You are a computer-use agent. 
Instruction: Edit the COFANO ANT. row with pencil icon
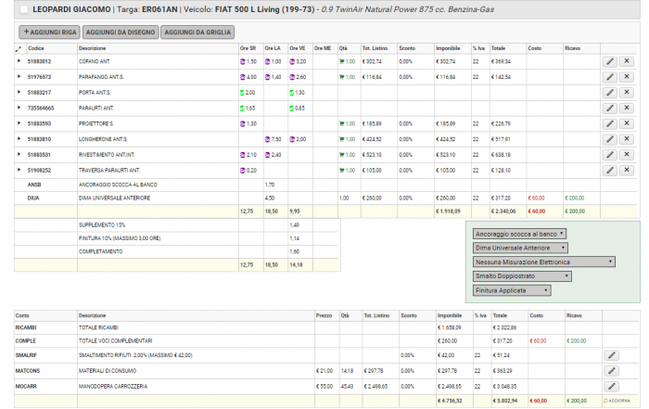610,62
